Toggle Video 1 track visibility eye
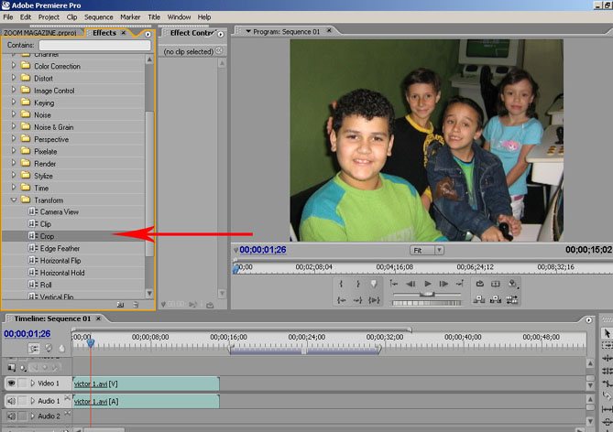This screenshot has height=432, width=613. pos(11,383)
